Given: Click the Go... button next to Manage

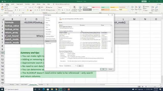Looking at the screenshot, I should point(80,66).
